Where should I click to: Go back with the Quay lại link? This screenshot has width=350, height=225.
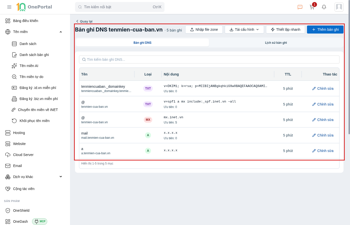point(84,21)
